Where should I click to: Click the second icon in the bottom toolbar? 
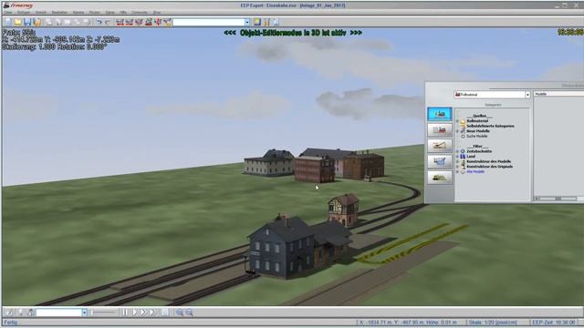point(21,313)
